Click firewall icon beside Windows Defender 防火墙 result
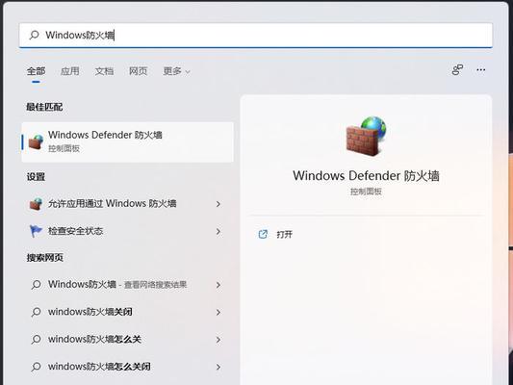 36,142
